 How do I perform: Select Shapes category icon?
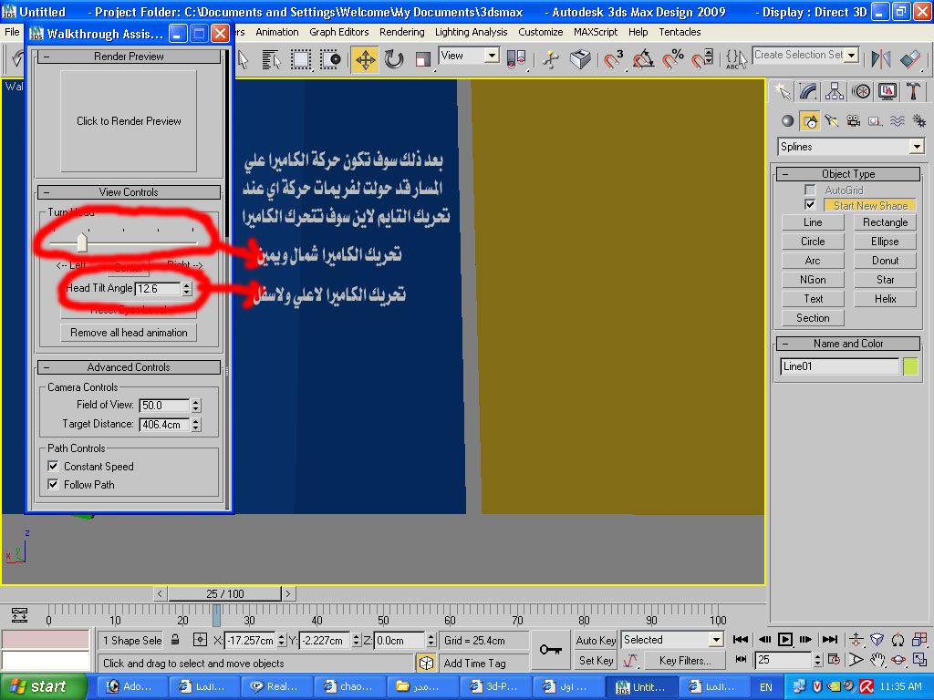pos(810,121)
